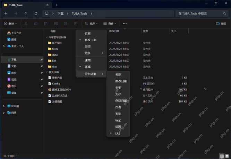Click the Rename toolbar icon
The image size is (231, 159).
point(56,24)
